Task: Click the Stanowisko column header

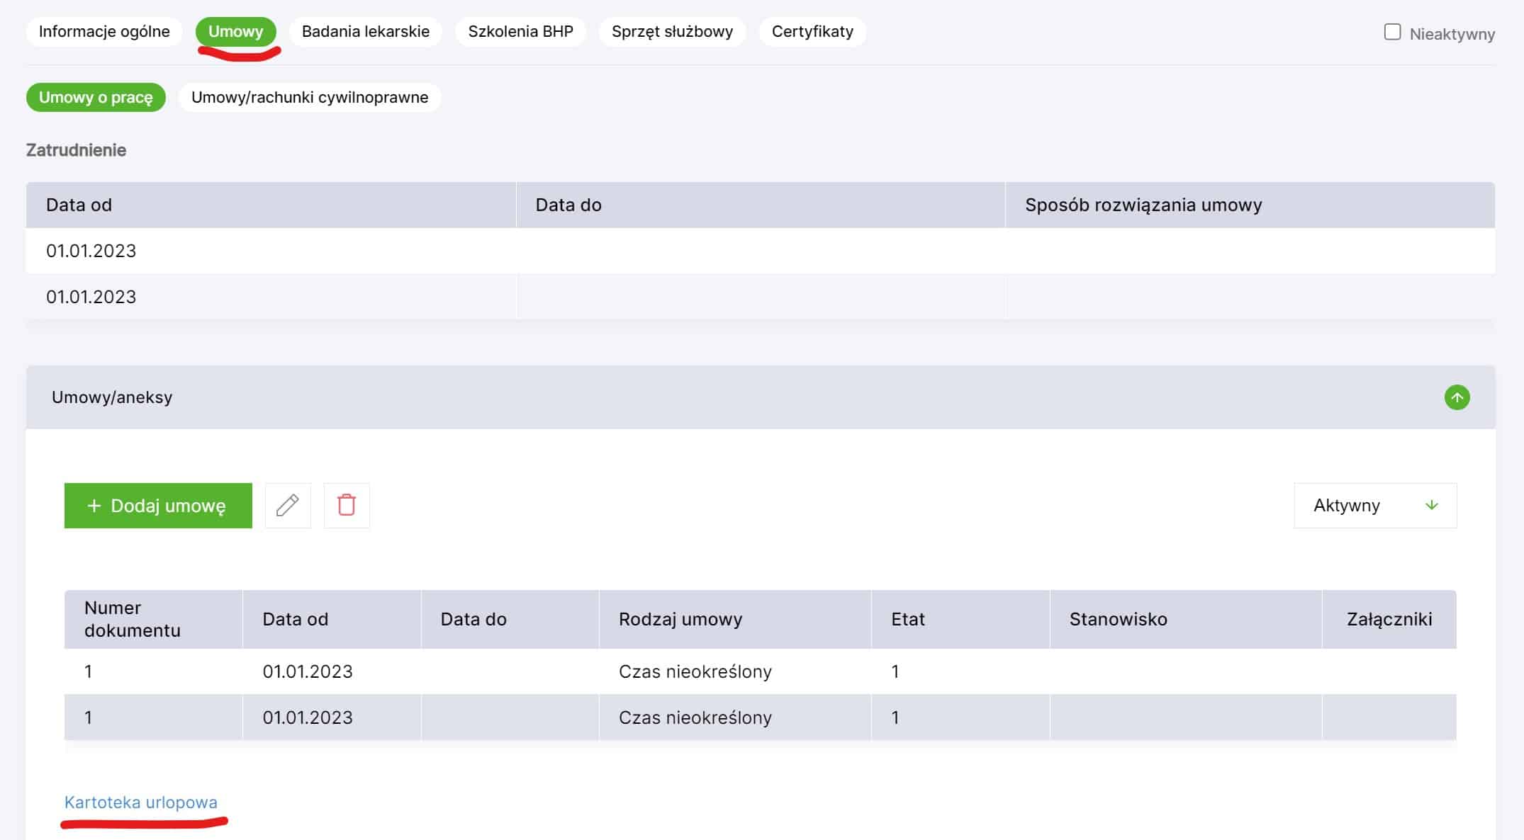Action: coord(1186,619)
